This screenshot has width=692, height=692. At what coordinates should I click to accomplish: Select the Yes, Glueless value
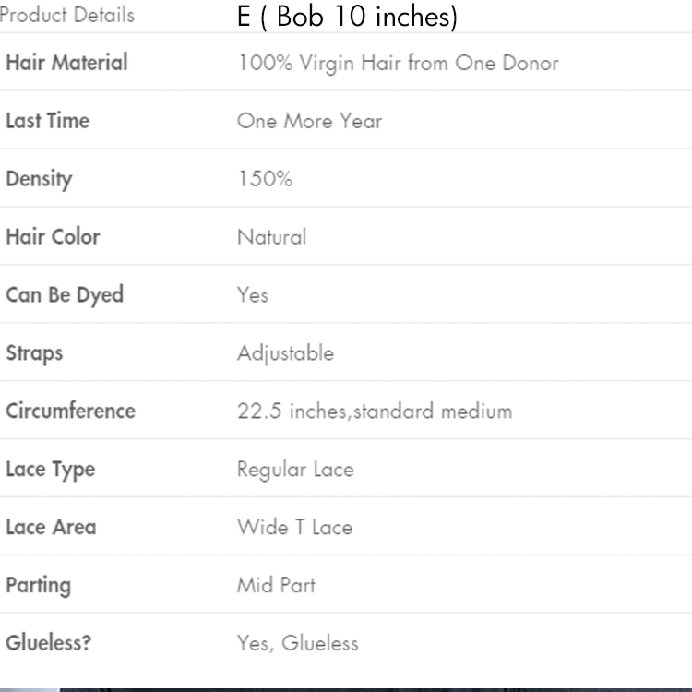pyautogui.click(x=297, y=643)
